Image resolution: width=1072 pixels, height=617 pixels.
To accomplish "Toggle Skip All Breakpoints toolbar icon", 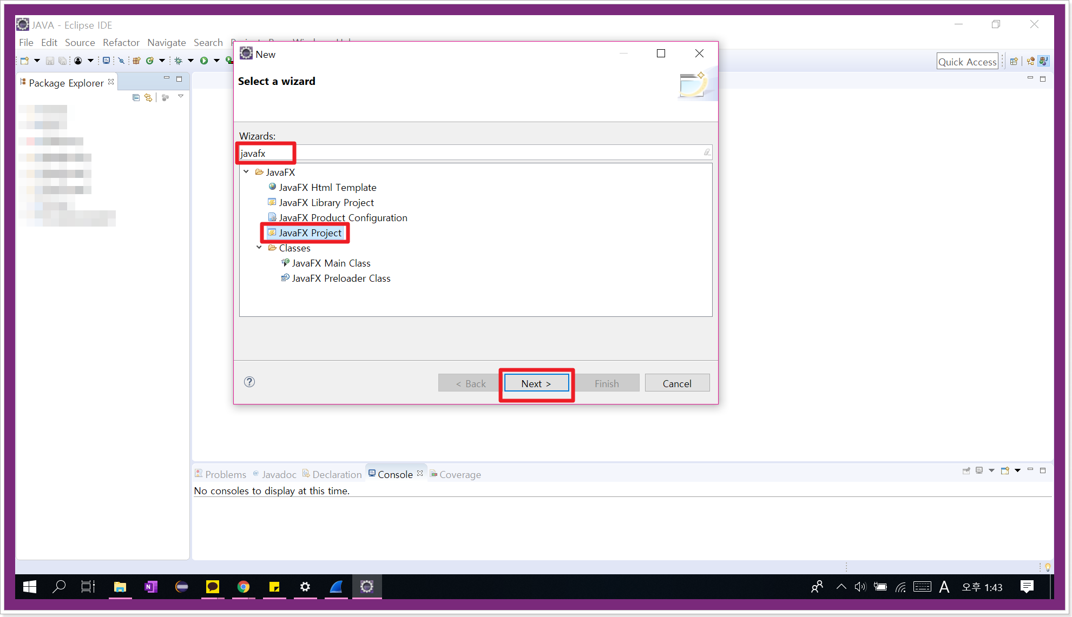I will 121,61.
